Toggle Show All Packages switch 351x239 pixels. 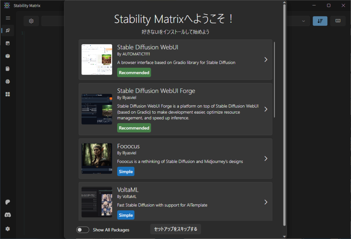83,230
